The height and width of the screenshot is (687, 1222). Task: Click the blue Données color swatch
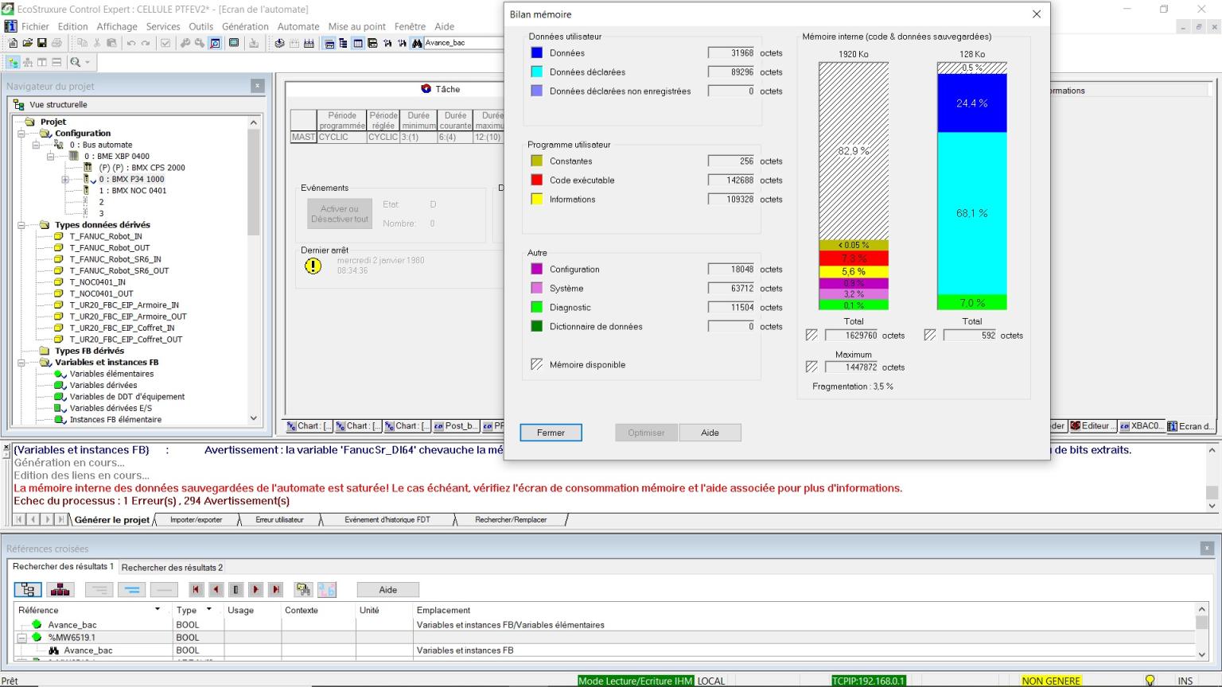coord(536,53)
